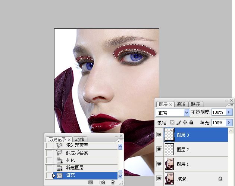Switch to the 动作 tab
This screenshot has height=186, width=235.
coord(79,139)
